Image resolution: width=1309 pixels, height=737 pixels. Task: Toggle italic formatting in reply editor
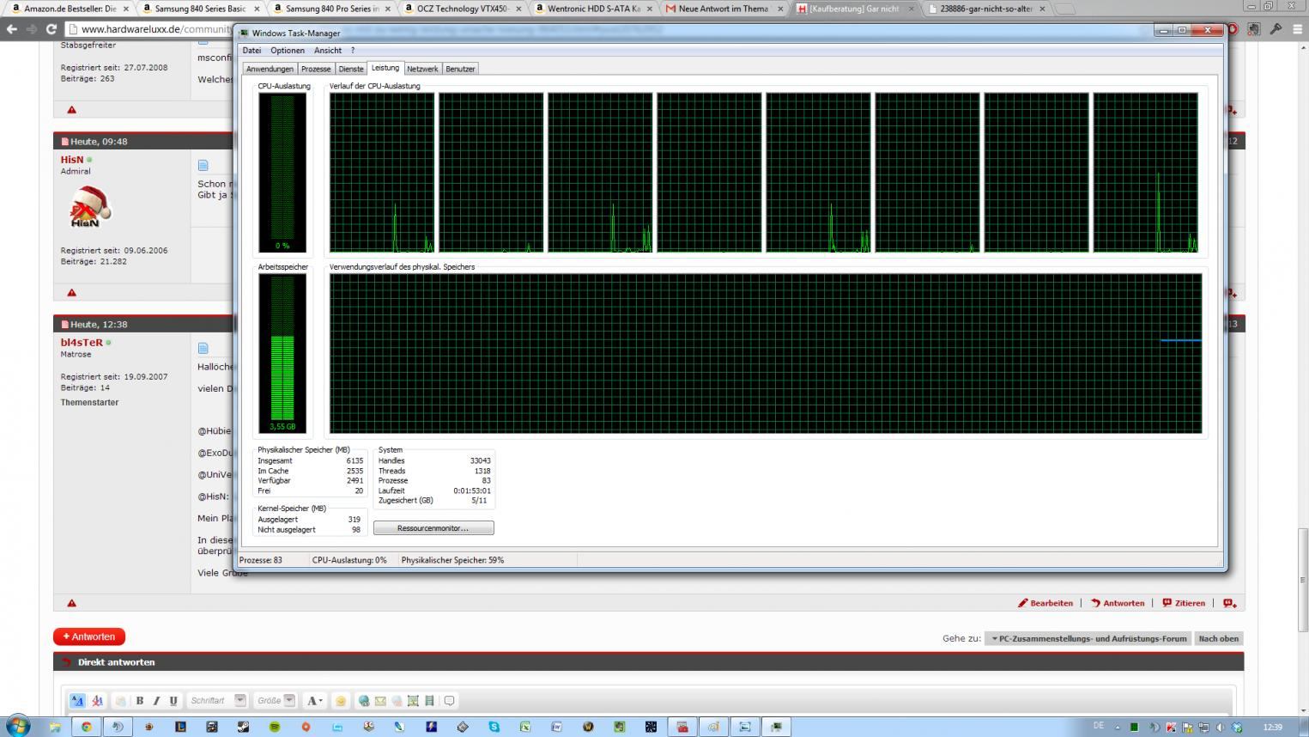[156, 701]
